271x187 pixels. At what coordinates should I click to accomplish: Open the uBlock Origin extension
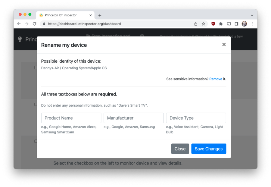point(213,24)
